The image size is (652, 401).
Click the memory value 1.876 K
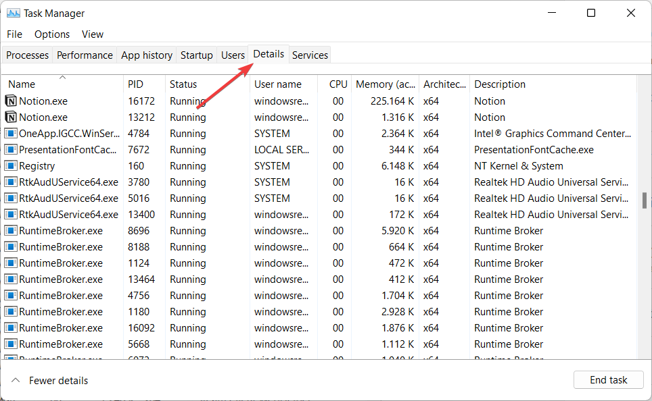[398, 327]
